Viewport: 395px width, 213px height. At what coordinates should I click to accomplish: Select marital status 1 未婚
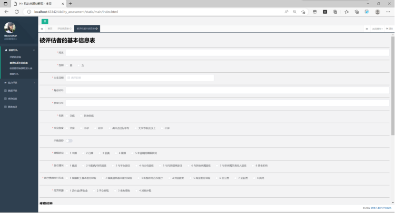click(x=67, y=153)
